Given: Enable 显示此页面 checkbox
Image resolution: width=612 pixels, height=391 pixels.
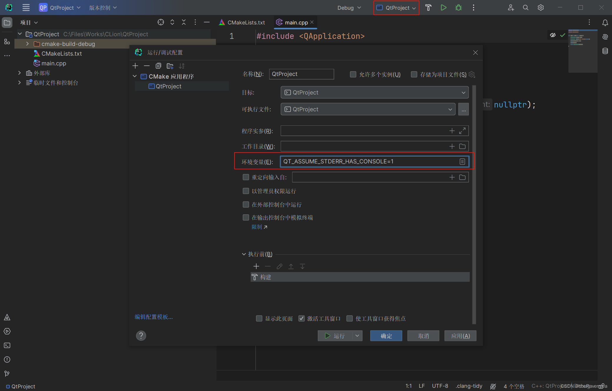Looking at the screenshot, I should click(259, 318).
